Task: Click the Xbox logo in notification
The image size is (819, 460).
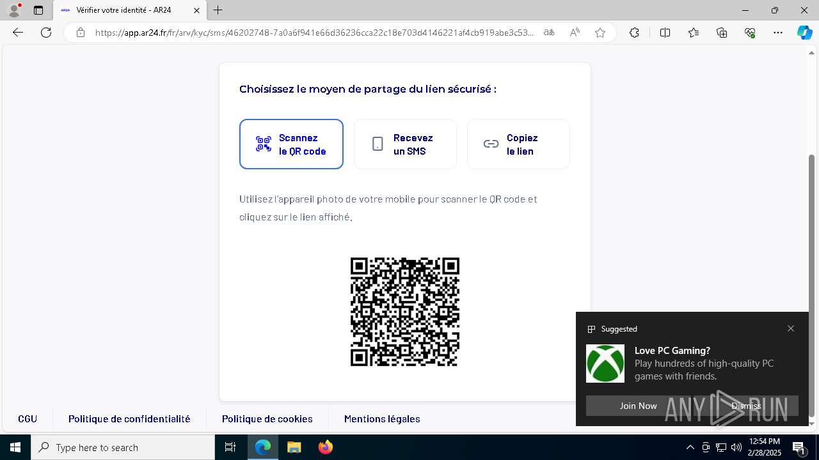Action: [x=605, y=364]
